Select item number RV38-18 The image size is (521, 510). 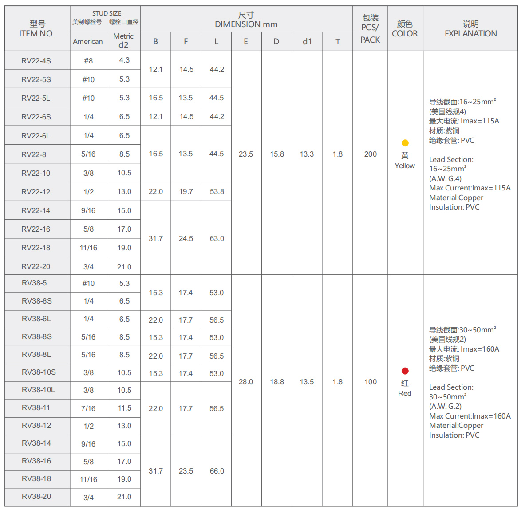coord(36,478)
